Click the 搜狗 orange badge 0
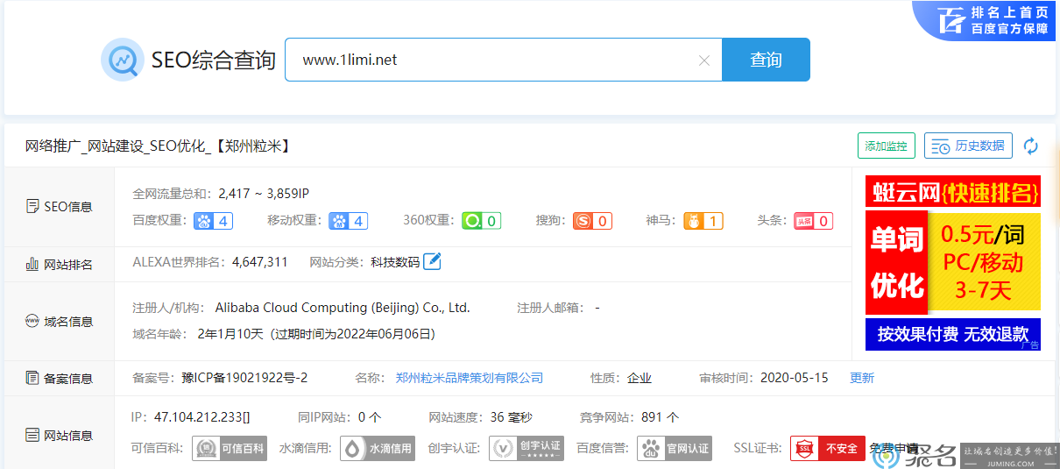This screenshot has width=1060, height=469. click(x=592, y=221)
